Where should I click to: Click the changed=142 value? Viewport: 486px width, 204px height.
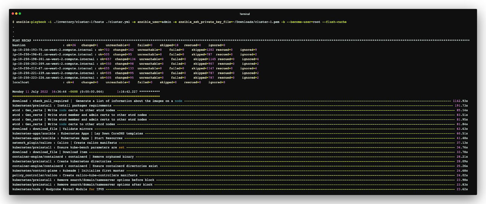123,50
